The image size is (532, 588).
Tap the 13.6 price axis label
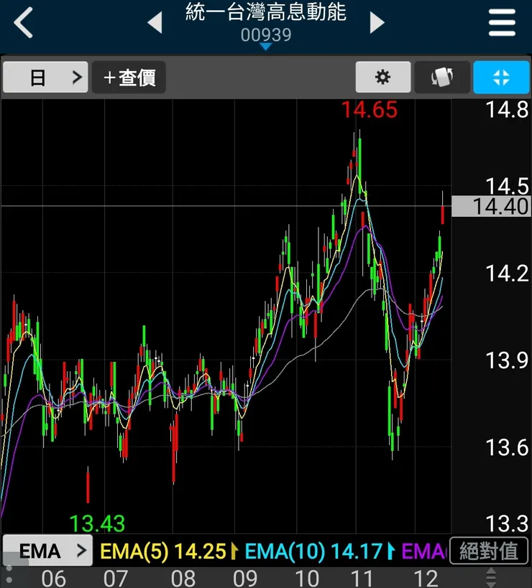(x=508, y=447)
